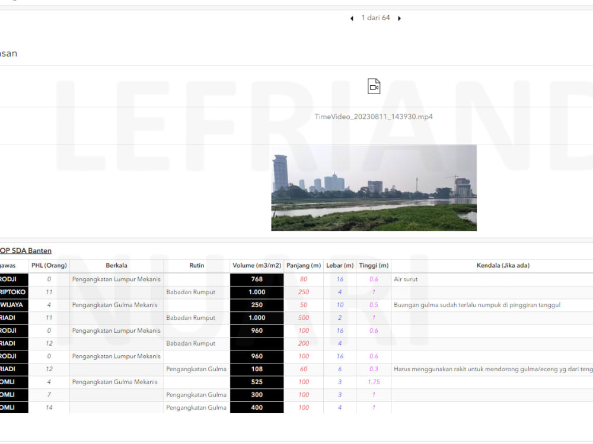
Task: Click the RIPTOKO name cell
Action: click(14, 292)
